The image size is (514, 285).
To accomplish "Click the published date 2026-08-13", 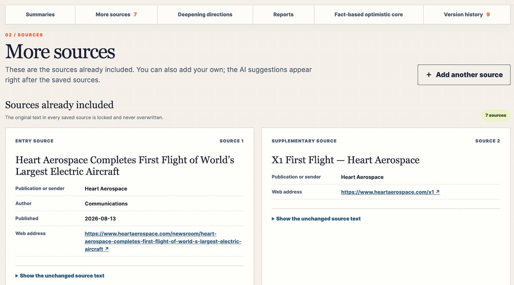I will (100, 219).
